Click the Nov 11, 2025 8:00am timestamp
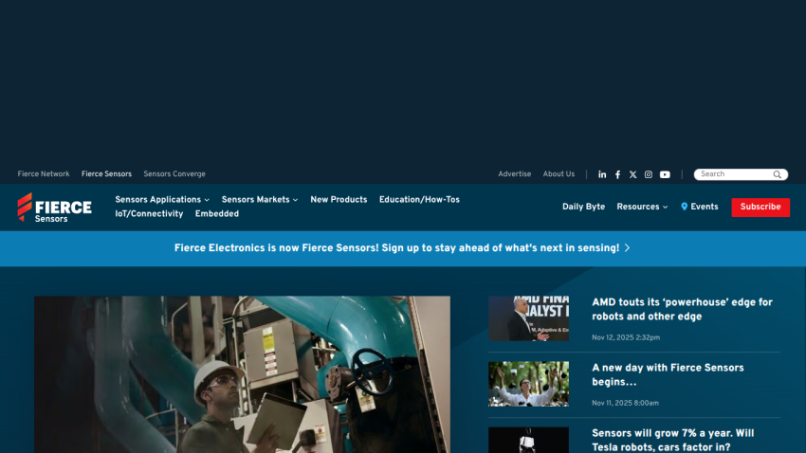The height and width of the screenshot is (453, 806). pos(625,403)
